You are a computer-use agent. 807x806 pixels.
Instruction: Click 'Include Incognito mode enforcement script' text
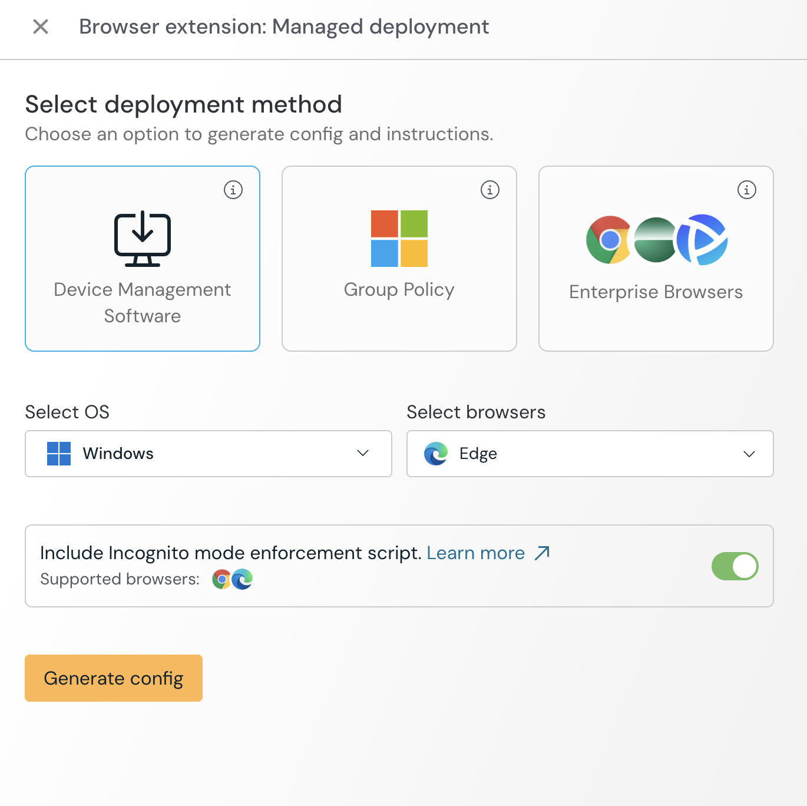(231, 553)
